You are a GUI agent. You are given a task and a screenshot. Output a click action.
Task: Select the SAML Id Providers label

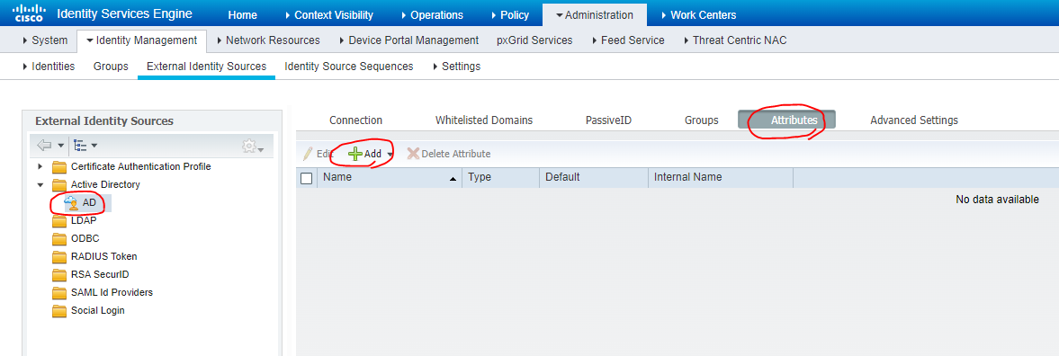click(x=112, y=293)
